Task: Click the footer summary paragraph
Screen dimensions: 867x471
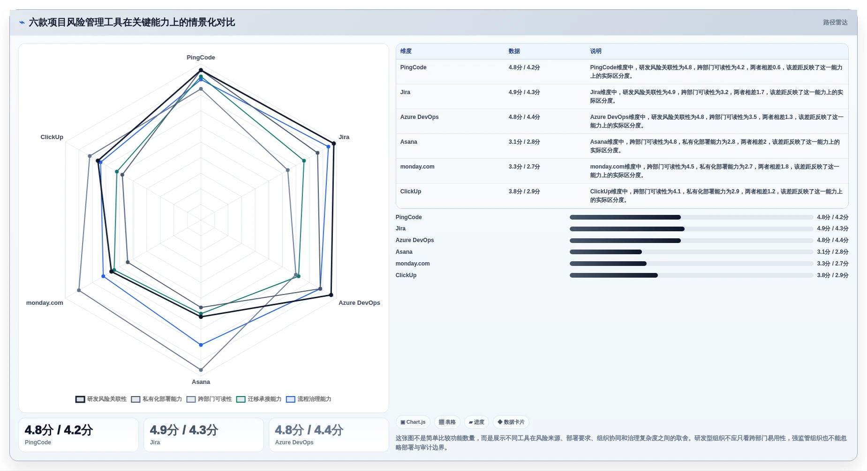Action: (x=621, y=442)
